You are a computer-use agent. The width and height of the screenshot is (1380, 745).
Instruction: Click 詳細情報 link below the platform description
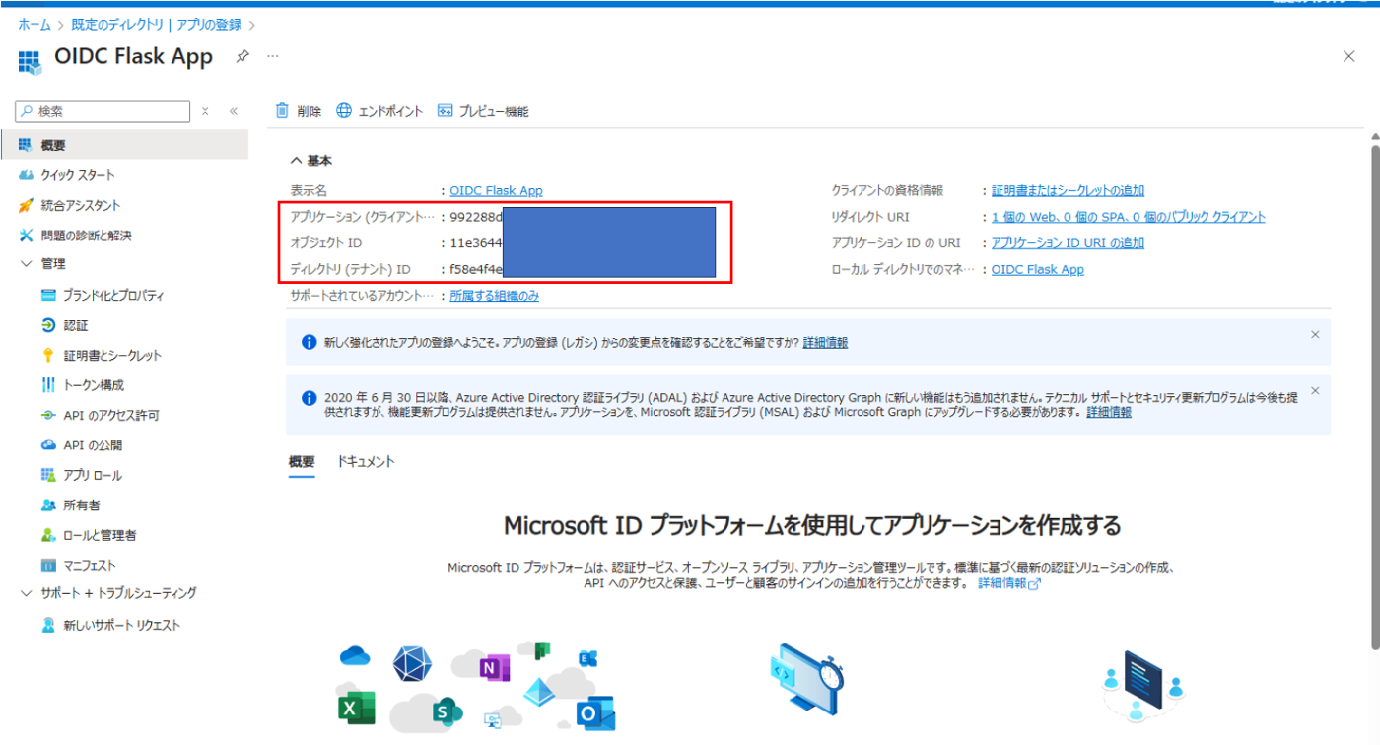(x=1009, y=583)
